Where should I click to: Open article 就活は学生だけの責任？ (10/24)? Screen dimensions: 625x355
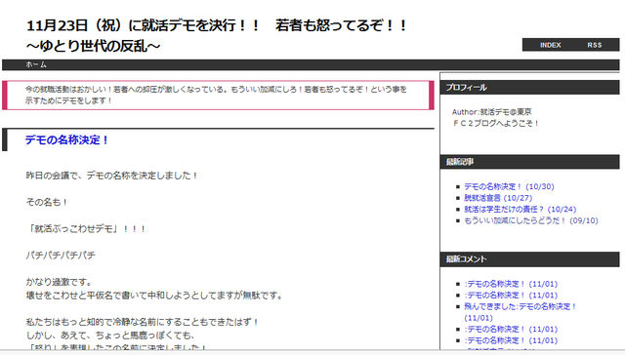520,209
